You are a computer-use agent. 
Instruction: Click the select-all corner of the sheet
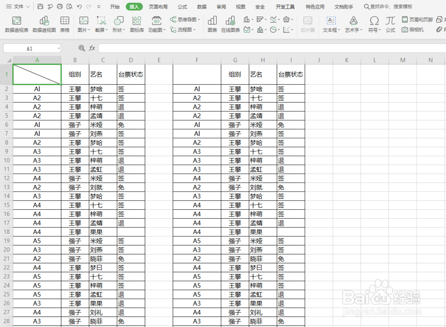(x=8, y=60)
